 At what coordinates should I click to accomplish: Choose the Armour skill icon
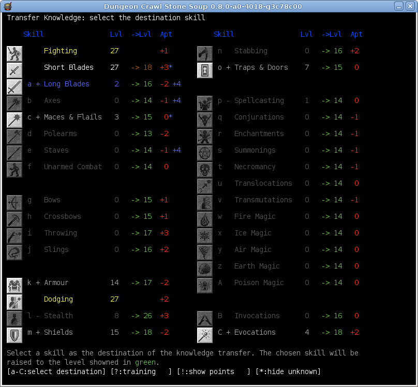[x=14, y=285]
